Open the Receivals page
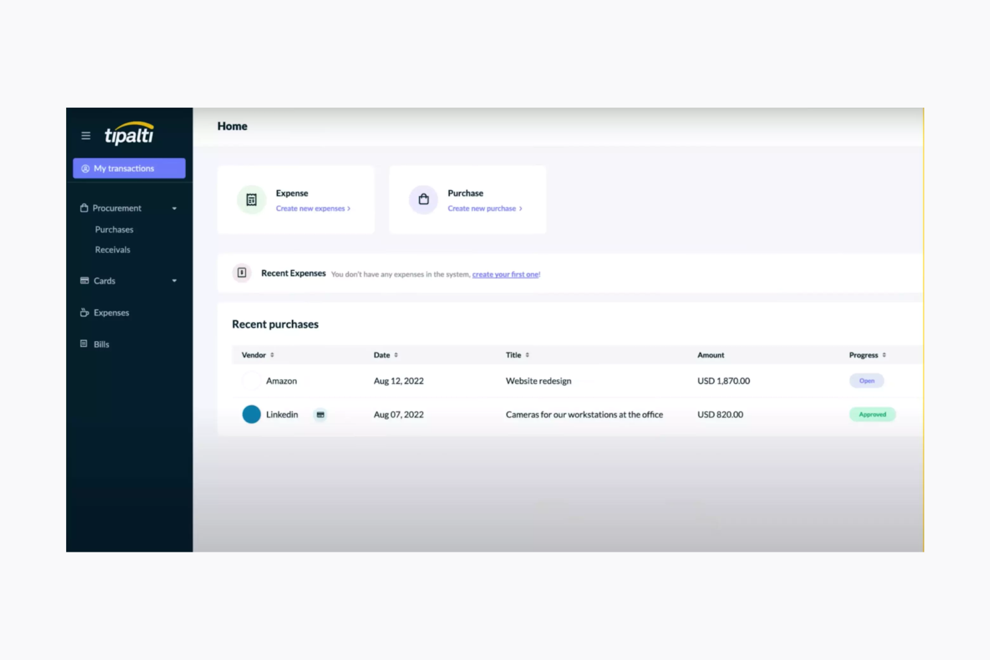 click(x=112, y=249)
